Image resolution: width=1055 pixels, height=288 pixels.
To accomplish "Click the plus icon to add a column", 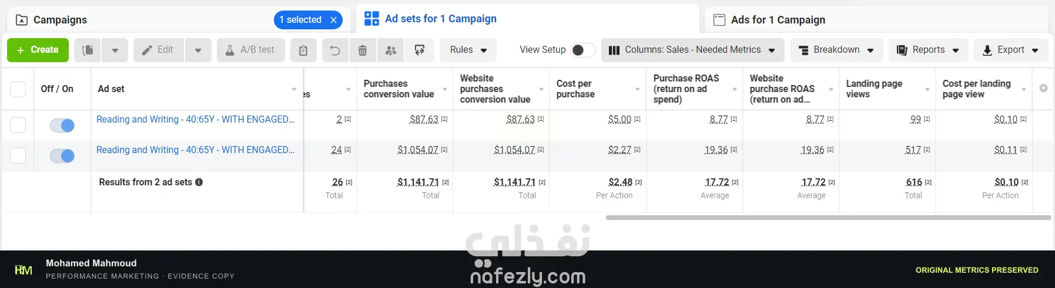I will tap(1043, 88).
